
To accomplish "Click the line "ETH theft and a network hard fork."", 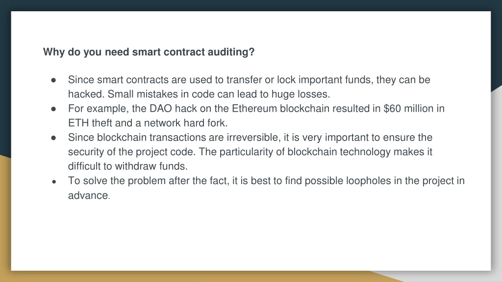I will (x=148, y=123).
